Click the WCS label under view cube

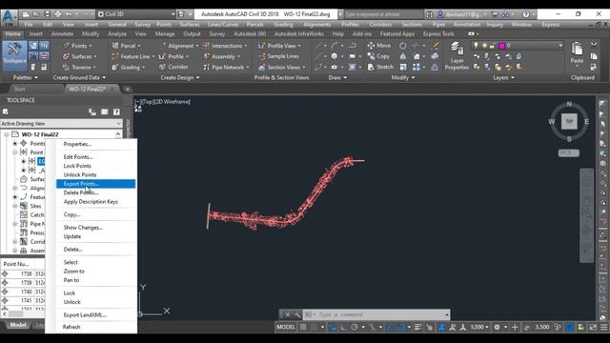click(568, 152)
